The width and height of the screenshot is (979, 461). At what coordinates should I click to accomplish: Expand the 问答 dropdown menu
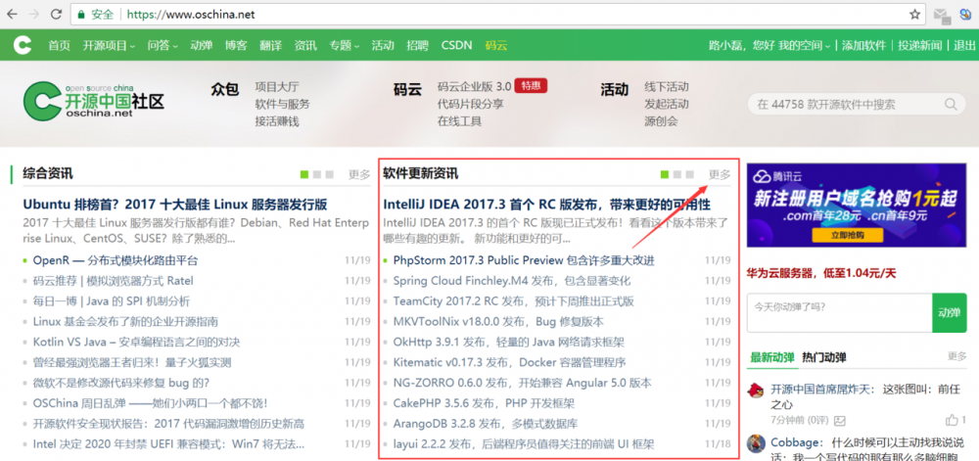tap(163, 46)
